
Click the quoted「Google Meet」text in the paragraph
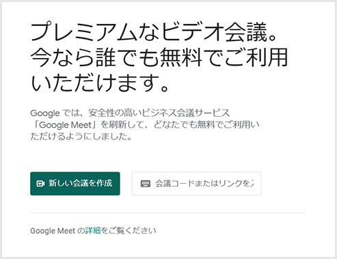65,125
